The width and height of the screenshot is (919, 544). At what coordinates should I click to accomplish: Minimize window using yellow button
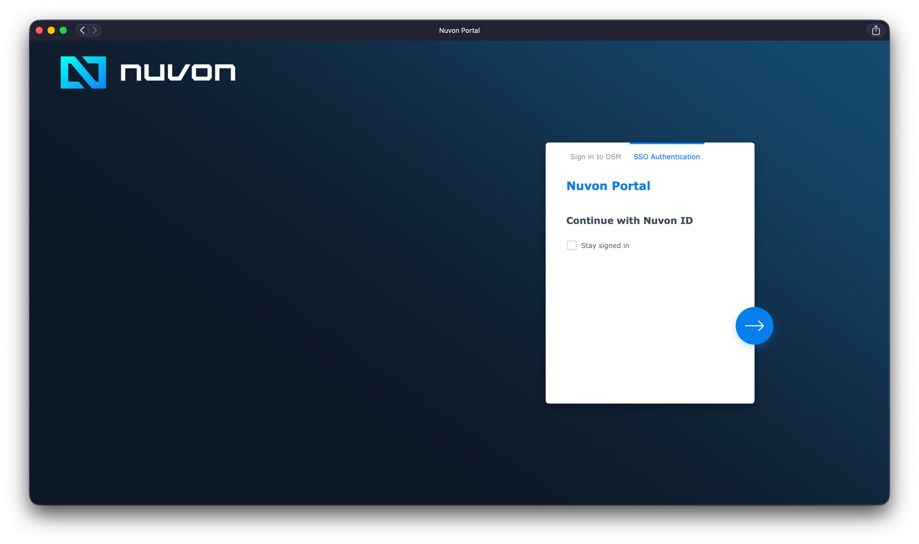tap(51, 30)
